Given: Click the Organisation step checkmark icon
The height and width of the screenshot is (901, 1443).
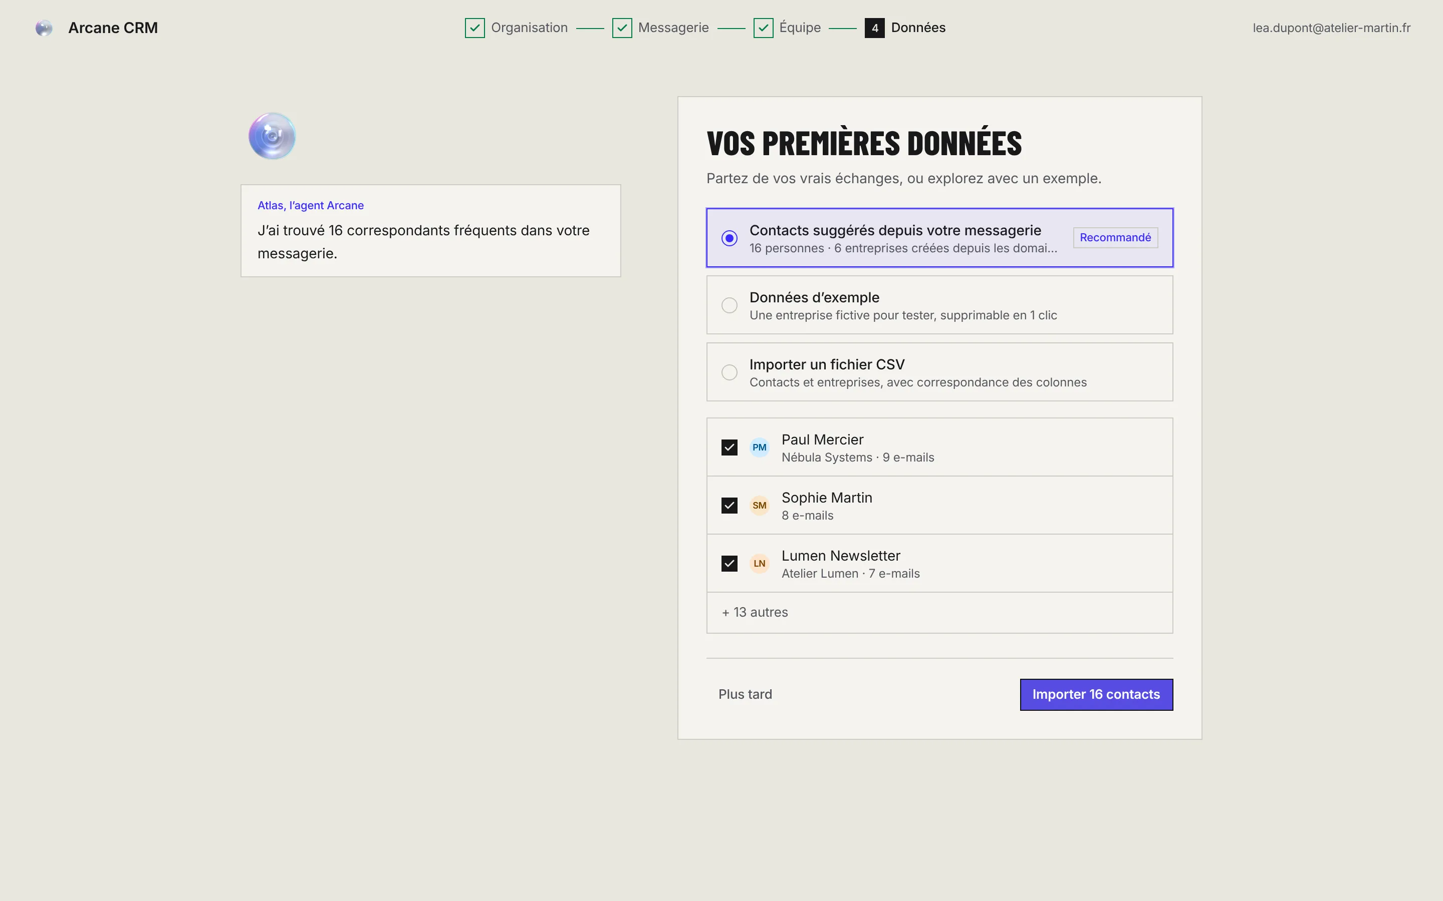Looking at the screenshot, I should (474, 28).
